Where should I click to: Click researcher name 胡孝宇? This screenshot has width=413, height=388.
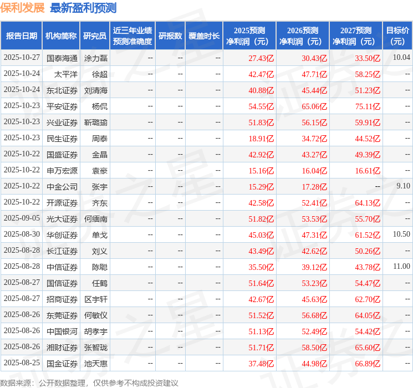95,331
